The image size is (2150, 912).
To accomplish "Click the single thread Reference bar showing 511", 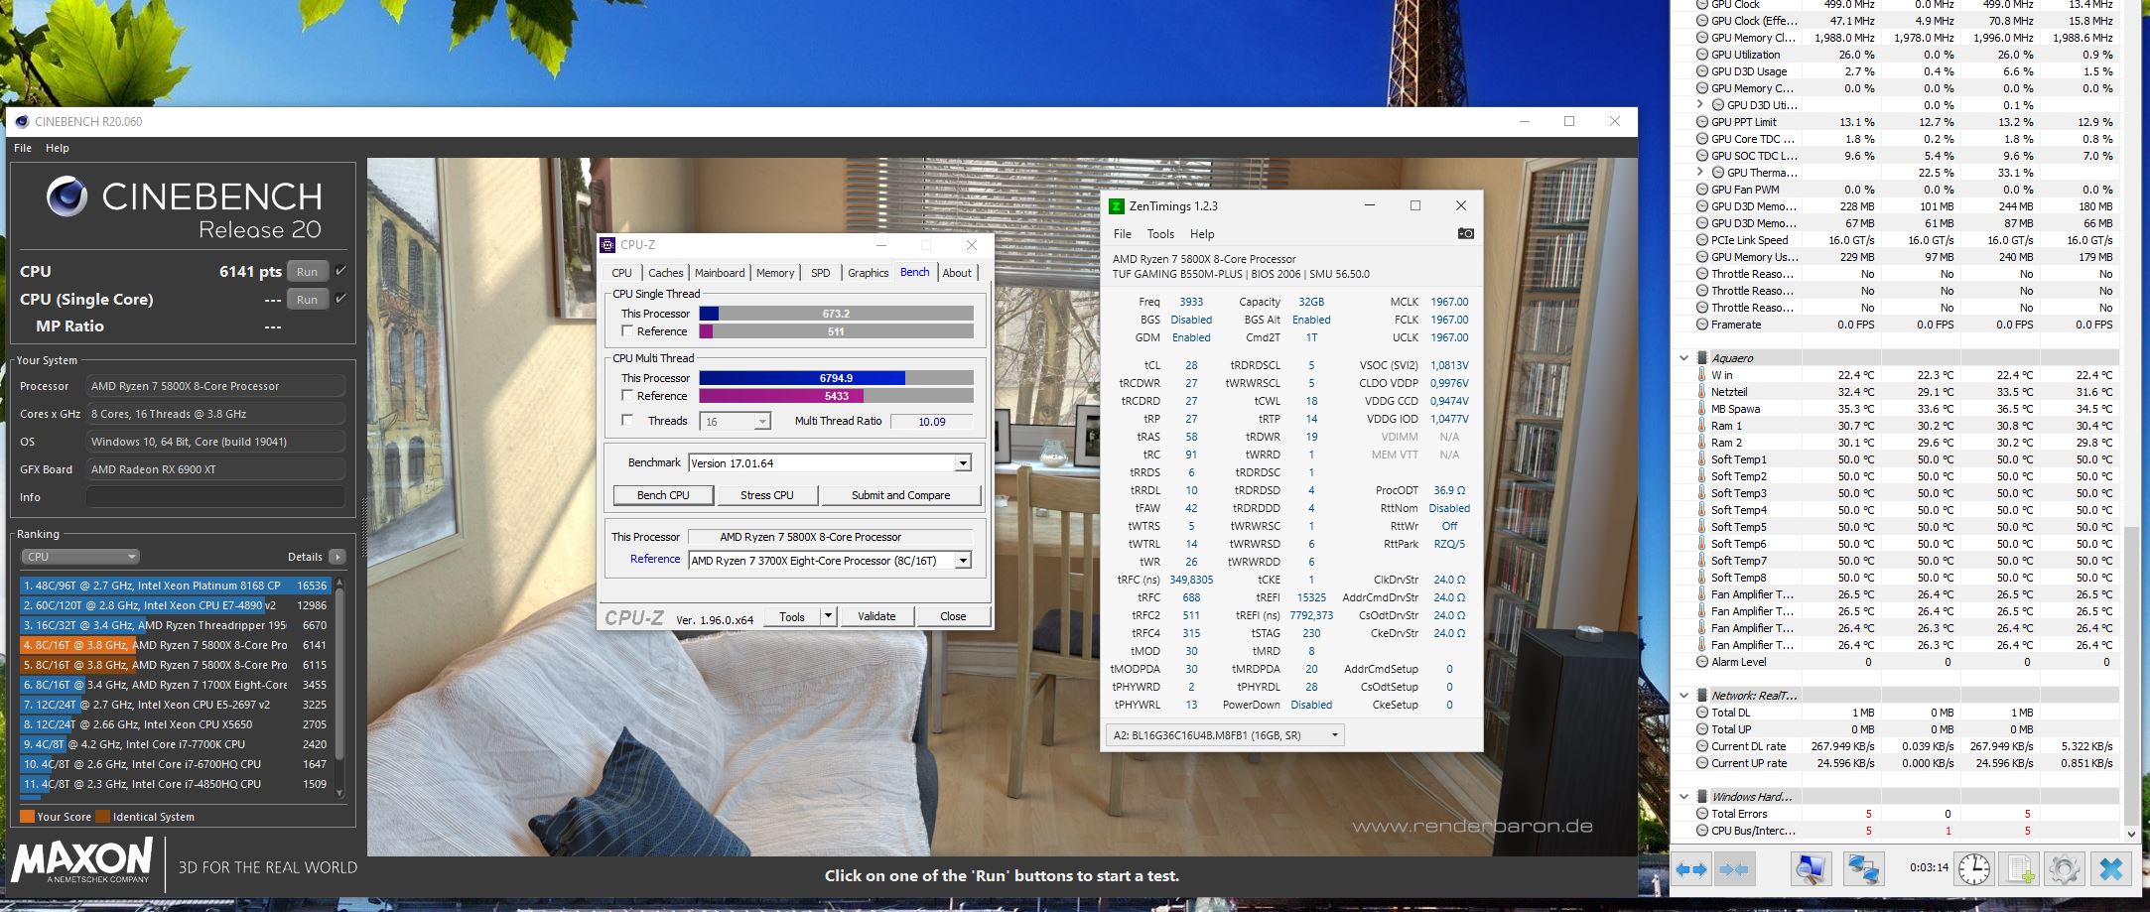I will point(836,331).
